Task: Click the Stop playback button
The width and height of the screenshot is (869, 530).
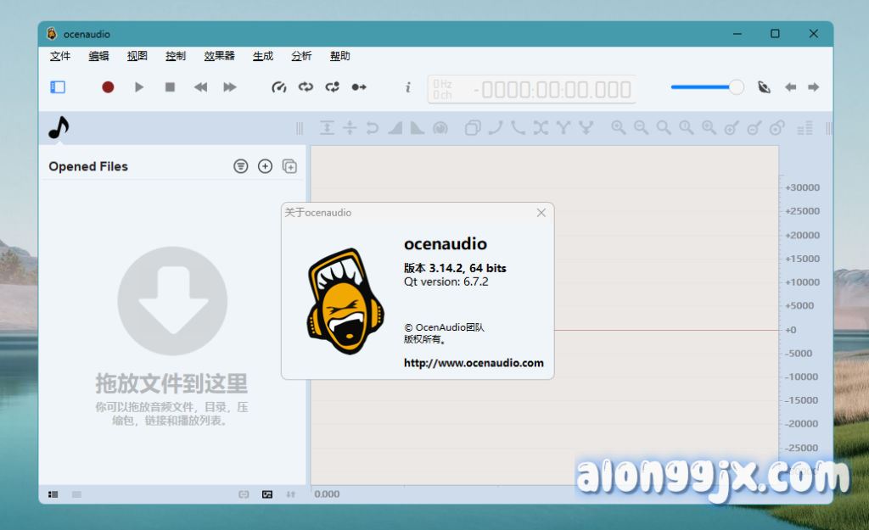Action: [170, 86]
